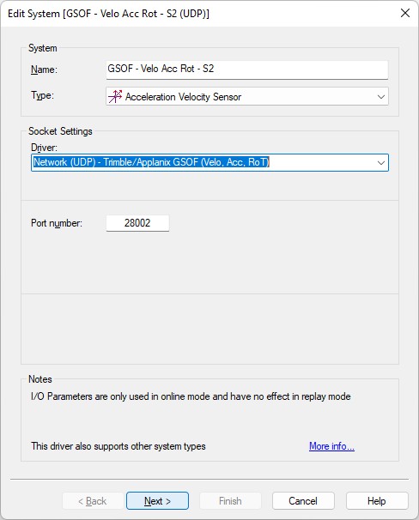The width and height of the screenshot is (419, 520).
Task: Click the Name label
Action: [44, 70]
